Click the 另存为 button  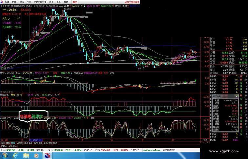point(20,143)
